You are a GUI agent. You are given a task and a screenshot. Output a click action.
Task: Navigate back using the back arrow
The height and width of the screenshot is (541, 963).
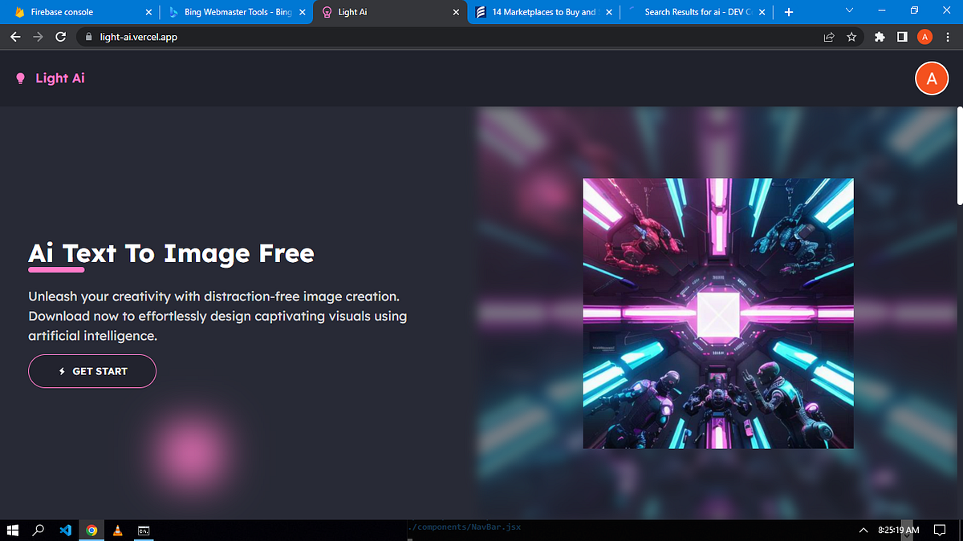tap(15, 37)
